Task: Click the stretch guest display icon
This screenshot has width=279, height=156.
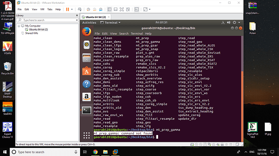Action: 146,9
